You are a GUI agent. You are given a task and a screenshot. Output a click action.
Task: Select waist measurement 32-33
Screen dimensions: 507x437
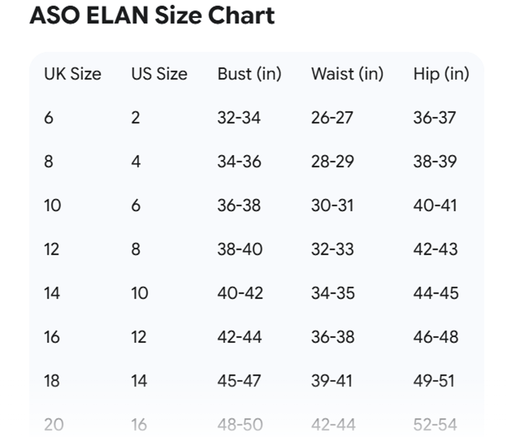click(x=332, y=249)
